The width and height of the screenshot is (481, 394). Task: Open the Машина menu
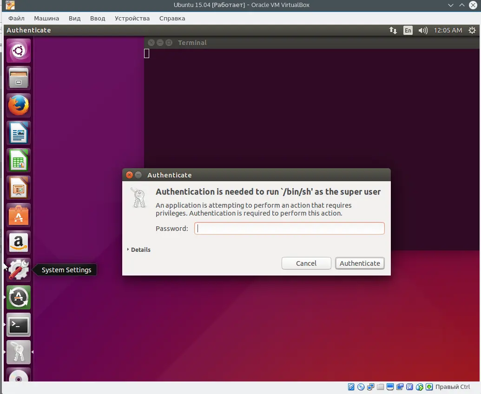click(x=46, y=18)
